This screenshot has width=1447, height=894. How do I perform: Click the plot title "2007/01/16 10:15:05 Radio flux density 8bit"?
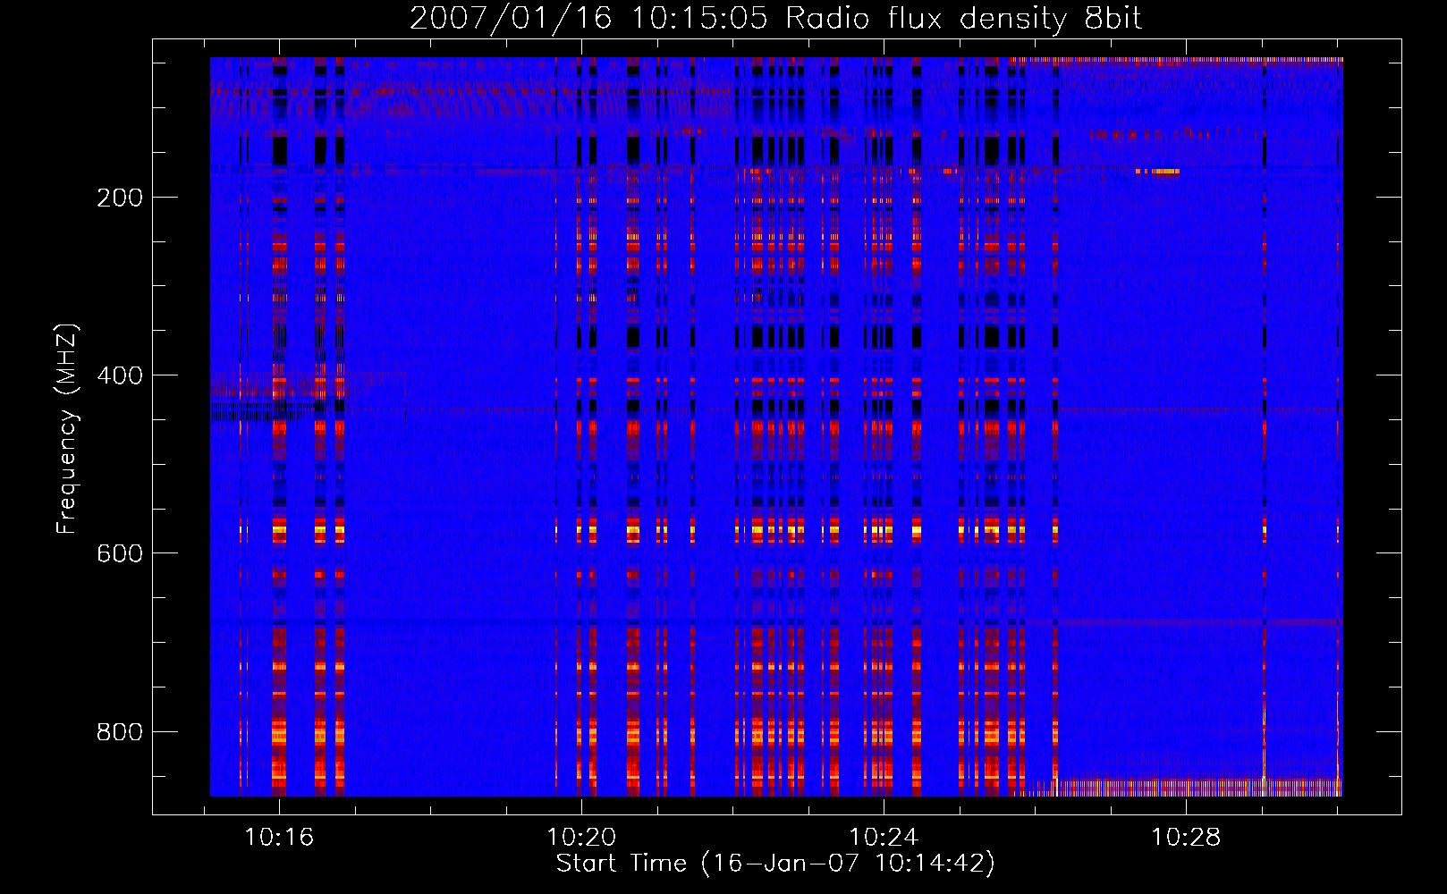tap(775, 19)
